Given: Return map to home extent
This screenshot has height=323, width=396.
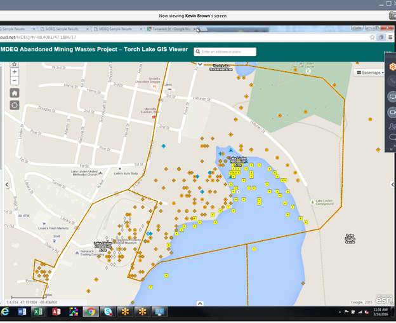Looking at the screenshot, I should click(15, 93).
